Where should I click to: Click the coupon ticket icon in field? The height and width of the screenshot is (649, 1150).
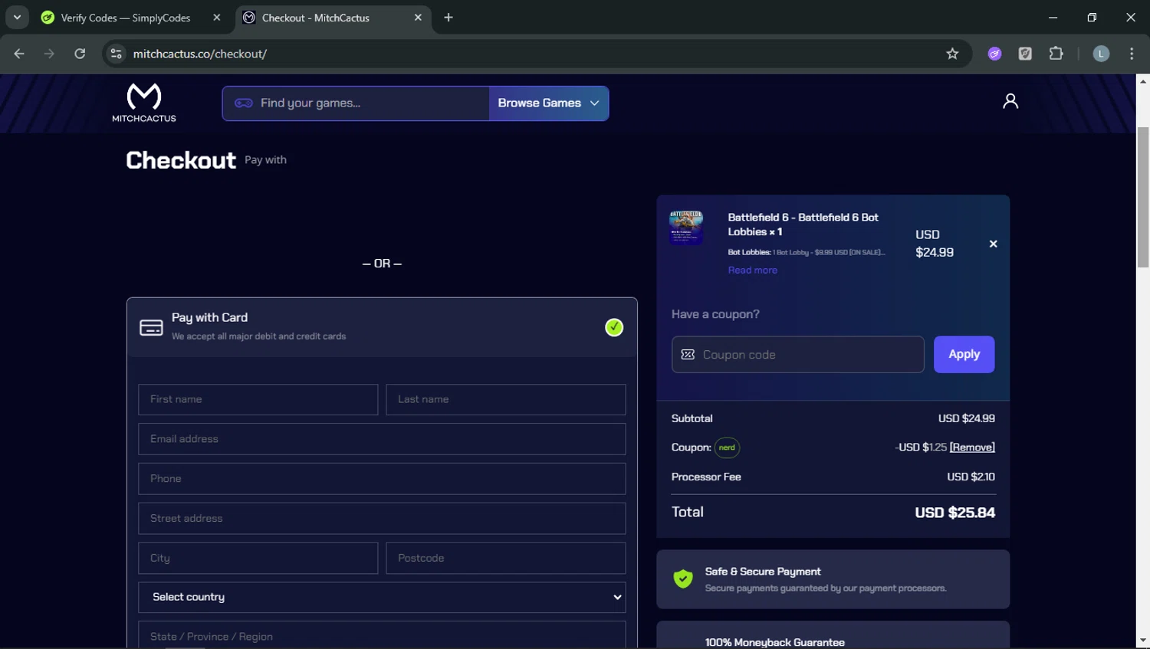pyautogui.click(x=688, y=355)
